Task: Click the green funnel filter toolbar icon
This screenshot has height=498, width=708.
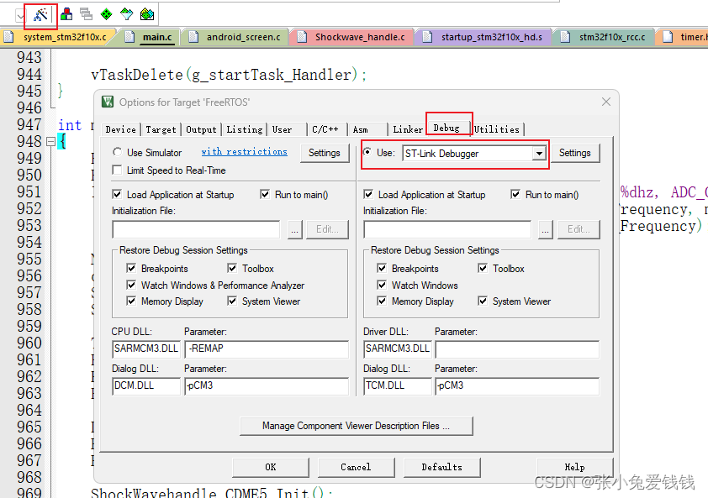Action: 126,12
